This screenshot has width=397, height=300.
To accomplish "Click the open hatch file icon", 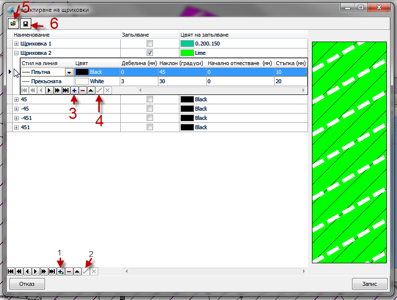I will pos(13,23).
